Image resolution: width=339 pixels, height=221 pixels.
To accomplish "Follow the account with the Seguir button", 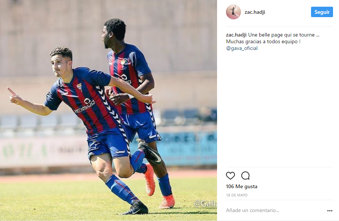I will click(322, 12).
